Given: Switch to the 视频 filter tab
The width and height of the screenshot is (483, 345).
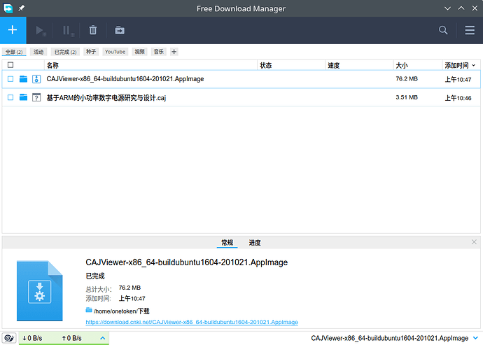Looking at the screenshot, I should [x=139, y=52].
